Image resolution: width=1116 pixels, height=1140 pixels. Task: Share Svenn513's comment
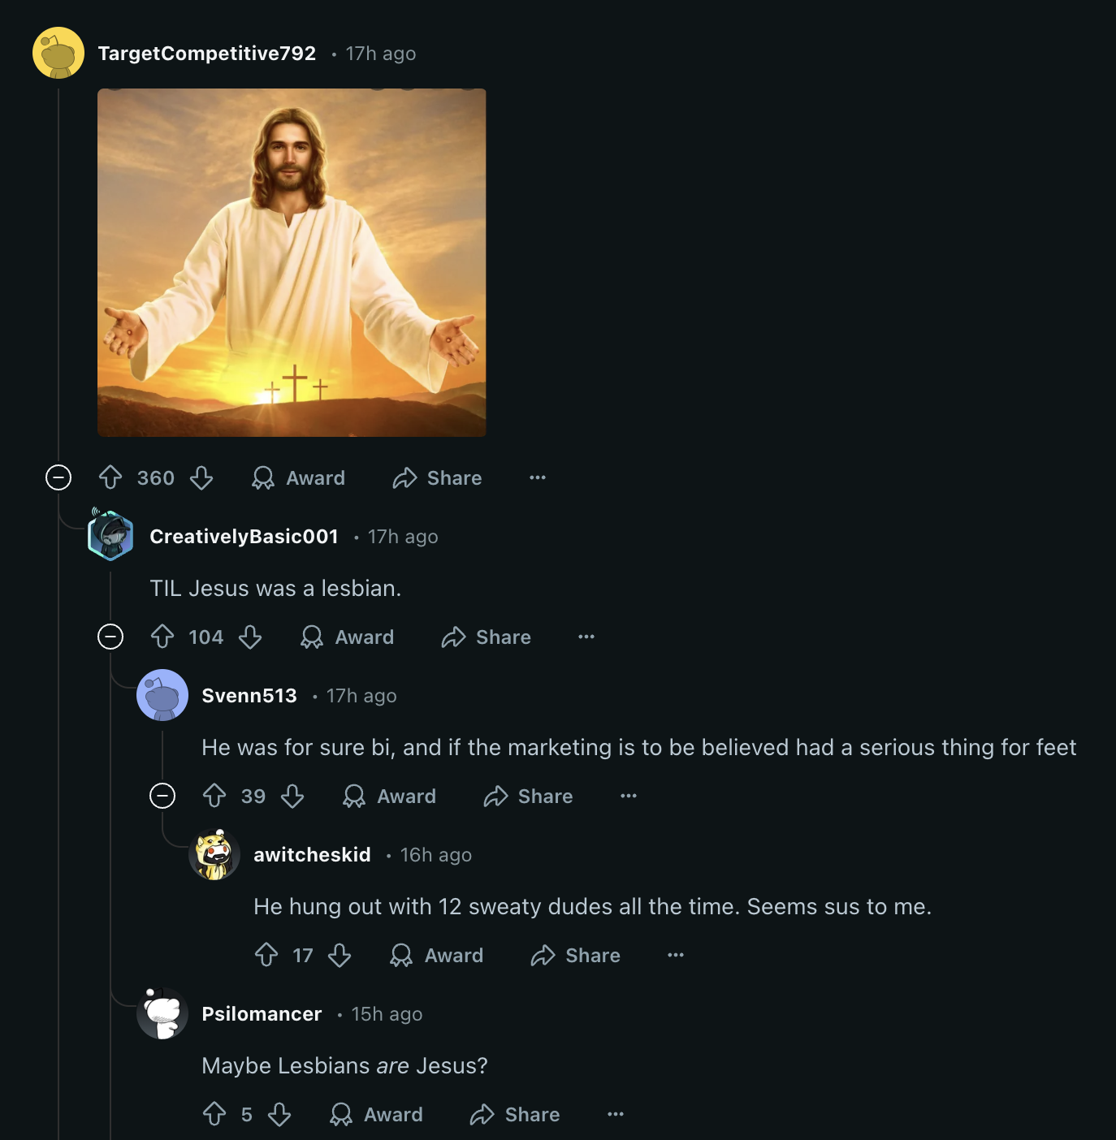pyautogui.click(x=529, y=796)
